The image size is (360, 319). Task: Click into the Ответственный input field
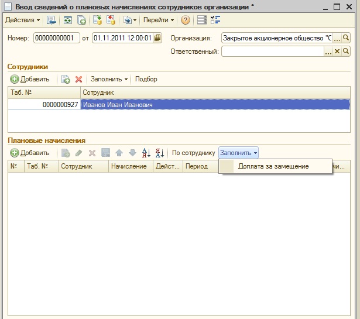[x=273, y=52]
